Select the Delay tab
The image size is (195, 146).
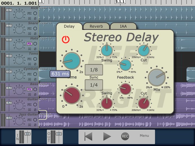69,26
